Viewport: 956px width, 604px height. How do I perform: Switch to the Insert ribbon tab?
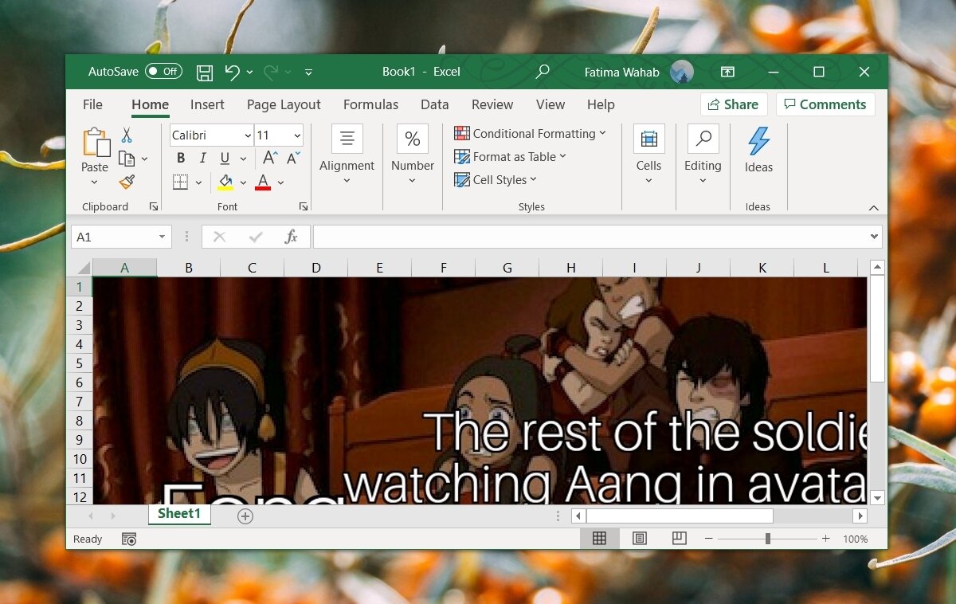(x=207, y=104)
